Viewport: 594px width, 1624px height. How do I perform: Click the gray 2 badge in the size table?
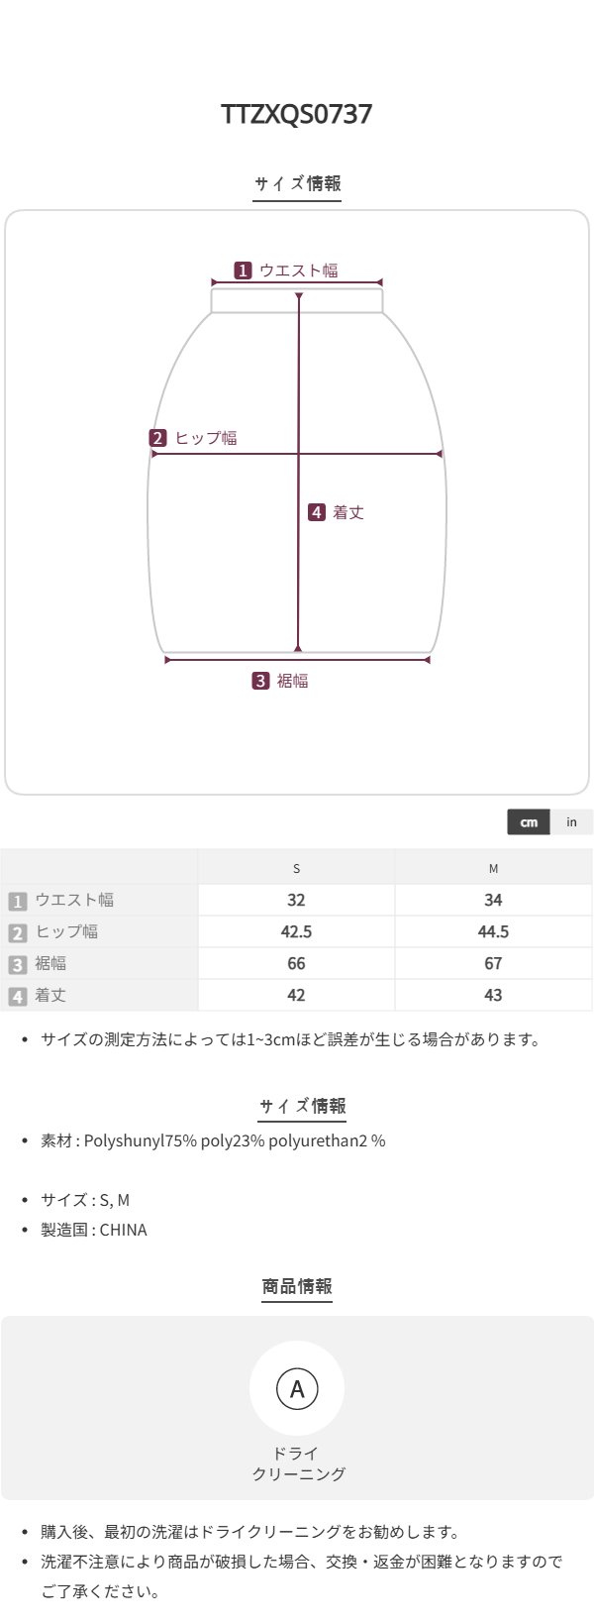[x=17, y=932]
